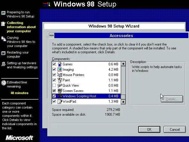Click the components list scrollbar thumb
This screenshot has height=142, width=189.
pyautogui.click(x=123, y=97)
